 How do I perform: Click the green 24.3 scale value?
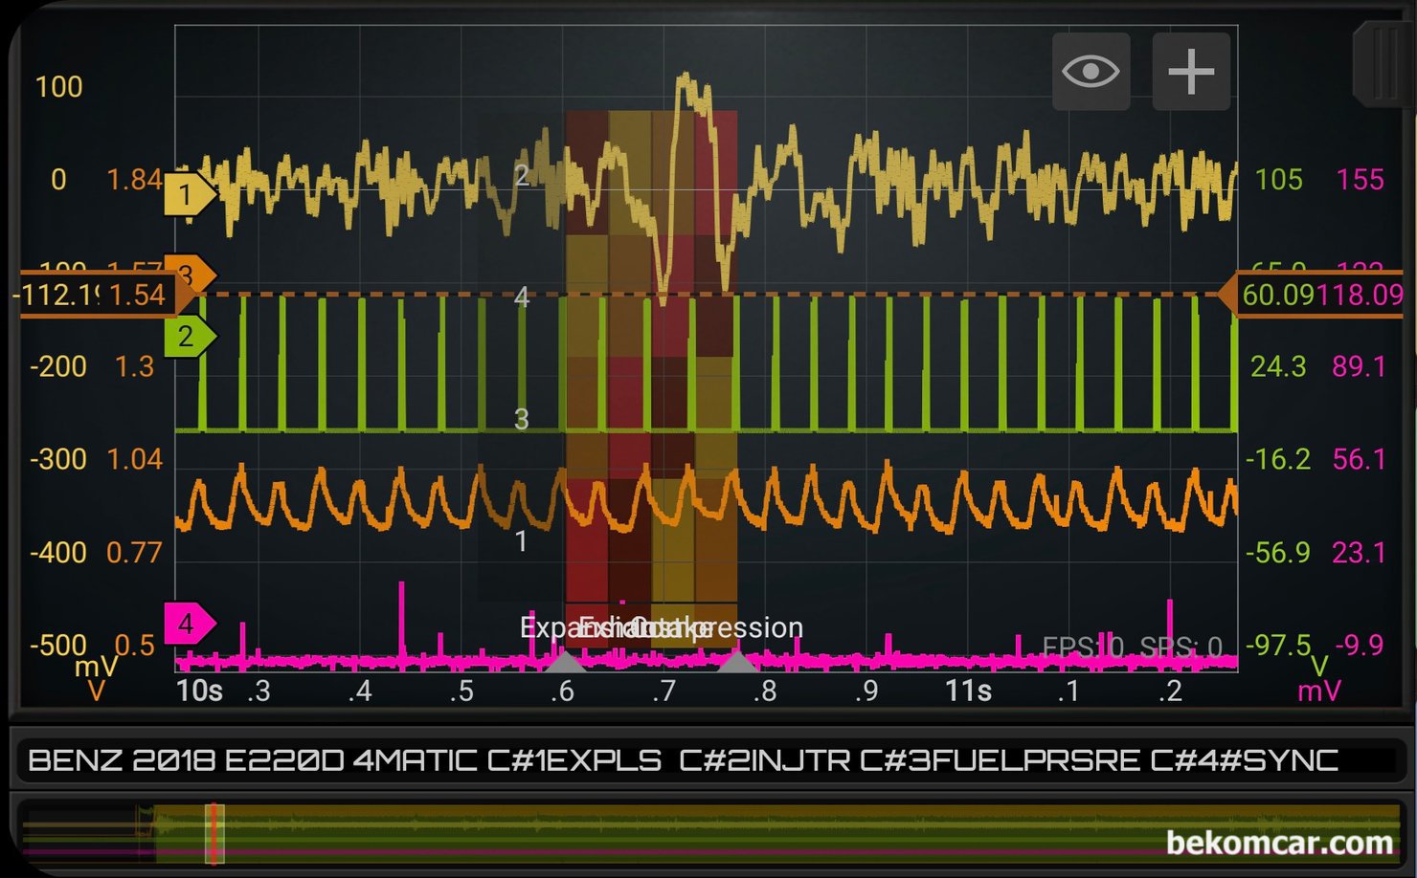click(1278, 366)
